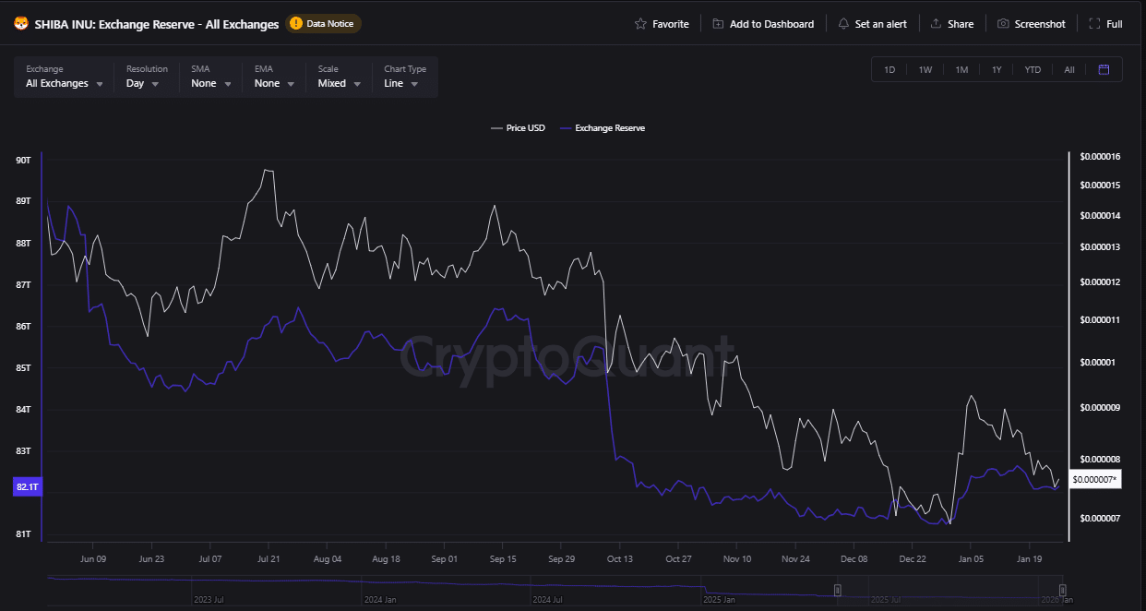Select the YTD time range tab

(1033, 68)
